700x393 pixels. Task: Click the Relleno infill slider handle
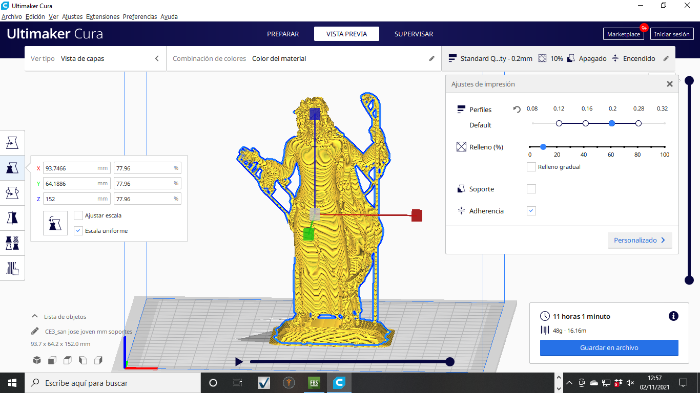[x=543, y=147]
